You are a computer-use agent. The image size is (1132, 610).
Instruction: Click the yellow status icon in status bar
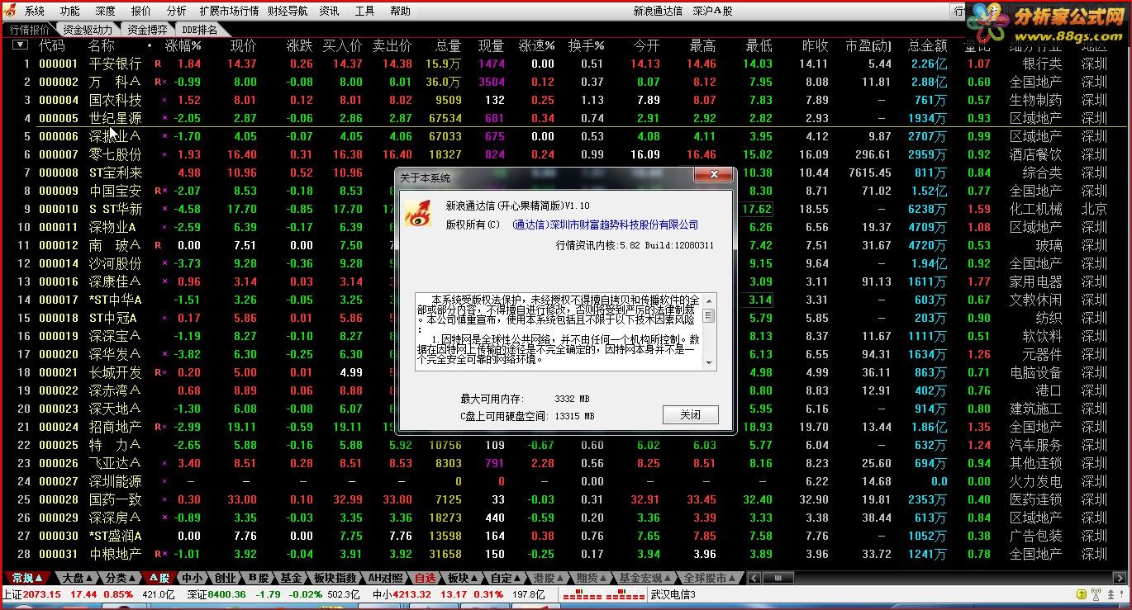pyautogui.click(x=1081, y=594)
